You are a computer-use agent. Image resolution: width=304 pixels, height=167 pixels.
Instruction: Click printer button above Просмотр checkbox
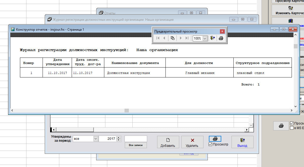[x=215, y=139]
